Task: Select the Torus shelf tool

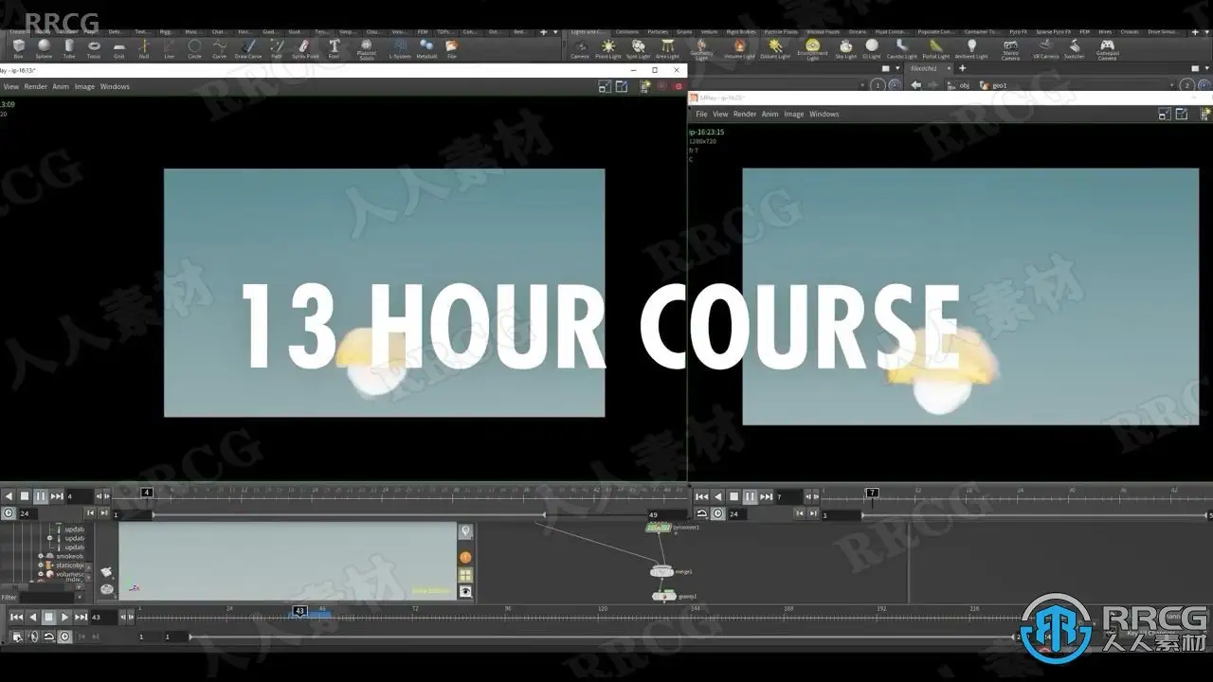Action: tap(94, 47)
